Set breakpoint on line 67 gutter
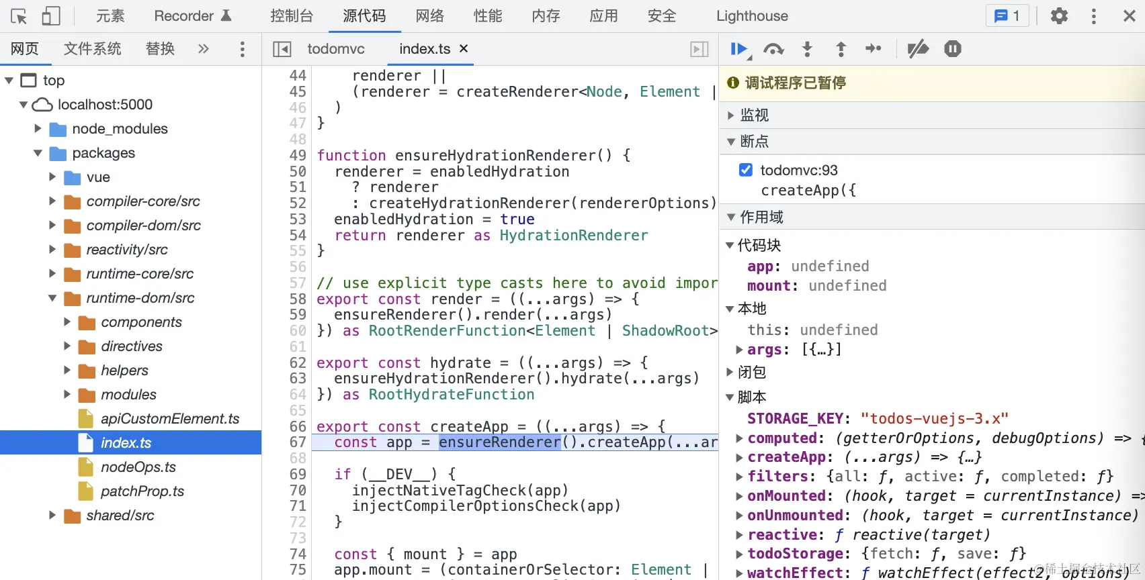The image size is (1145, 580). (x=298, y=442)
